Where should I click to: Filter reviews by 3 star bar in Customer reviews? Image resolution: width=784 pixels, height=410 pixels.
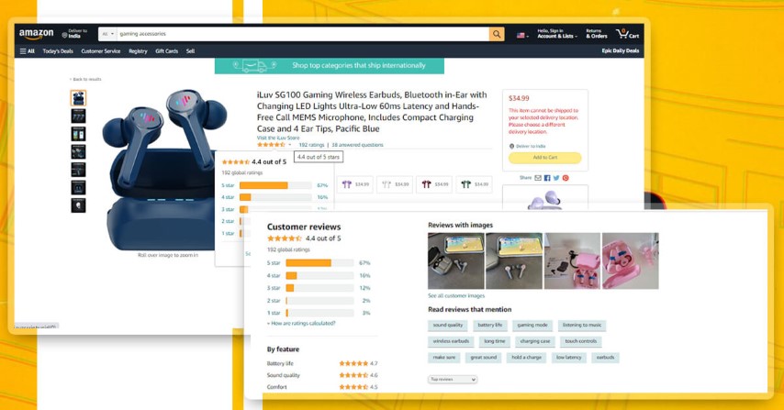[319, 288]
